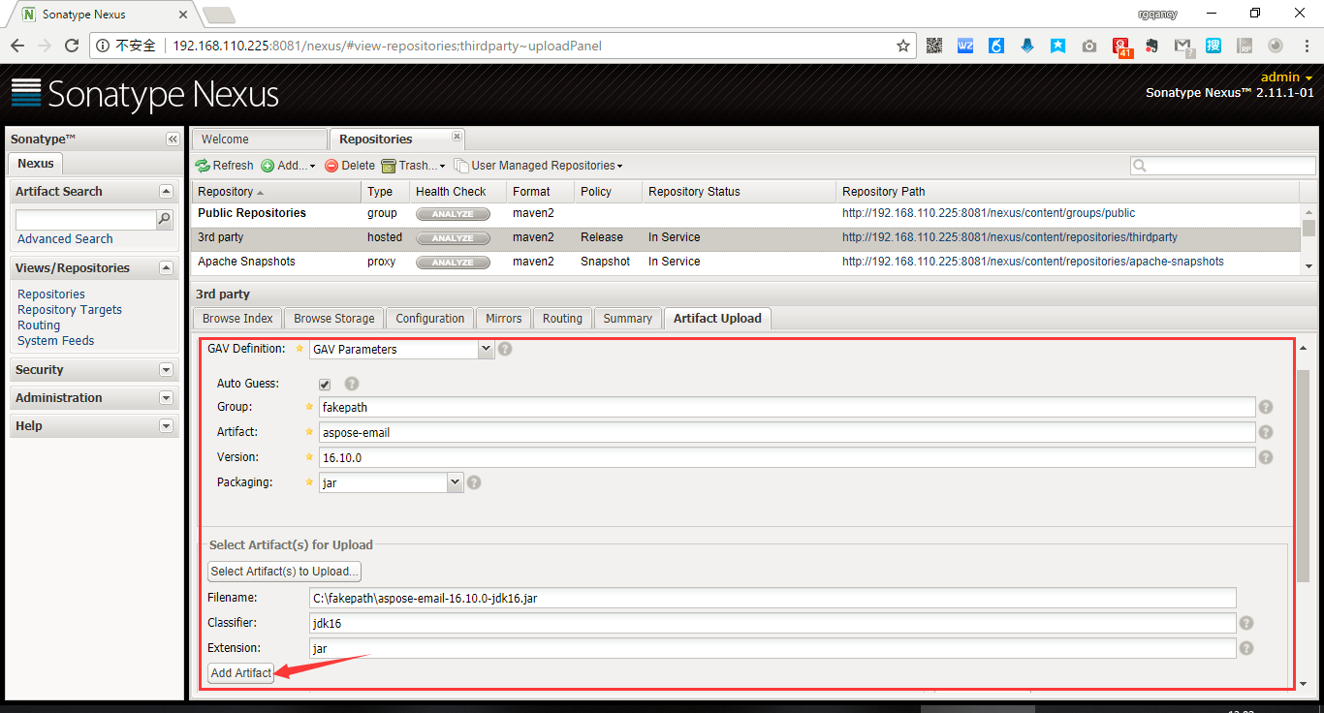
Task: Click ANALYZE for Apache Snapshots row
Action: point(453,263)
